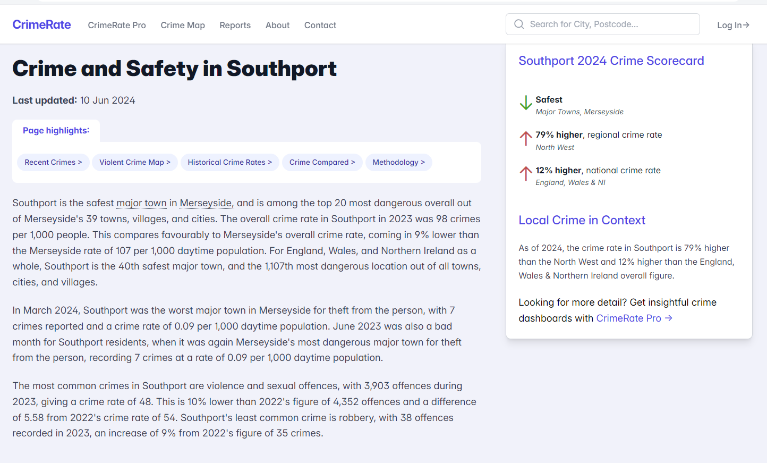Open the Crime Map nav link
Screen dimensions: 767x463
pos(183,25)
